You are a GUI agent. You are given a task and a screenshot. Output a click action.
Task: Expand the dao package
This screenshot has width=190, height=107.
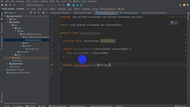[x=20, y=43]
